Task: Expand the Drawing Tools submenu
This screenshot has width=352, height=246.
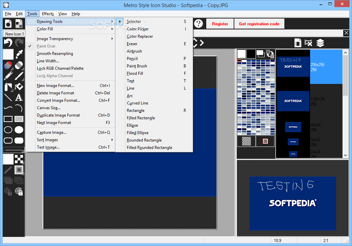Action: [x=70, y=22]
